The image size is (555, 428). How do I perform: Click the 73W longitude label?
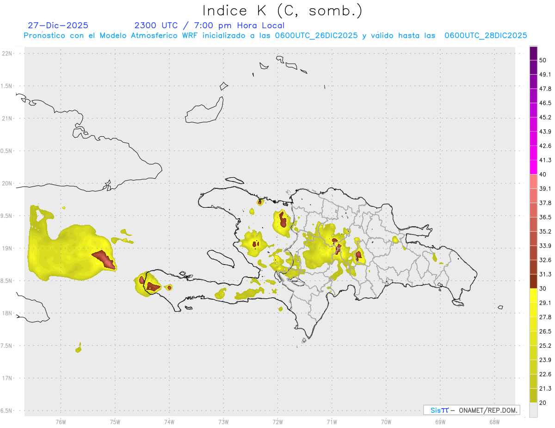pyautogui.click(x=223, y=422)
